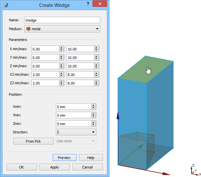The width and height of the screenshot is (201, 177).
Task: Decrease Z min with down arrow
Action: pos(61,68)
